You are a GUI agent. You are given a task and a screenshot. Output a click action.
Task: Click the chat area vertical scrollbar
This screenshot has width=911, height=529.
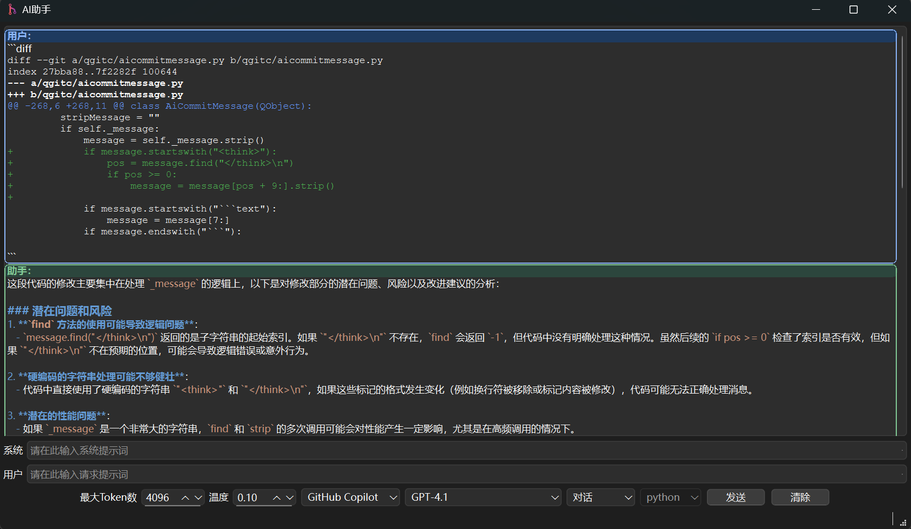[902, 112]
